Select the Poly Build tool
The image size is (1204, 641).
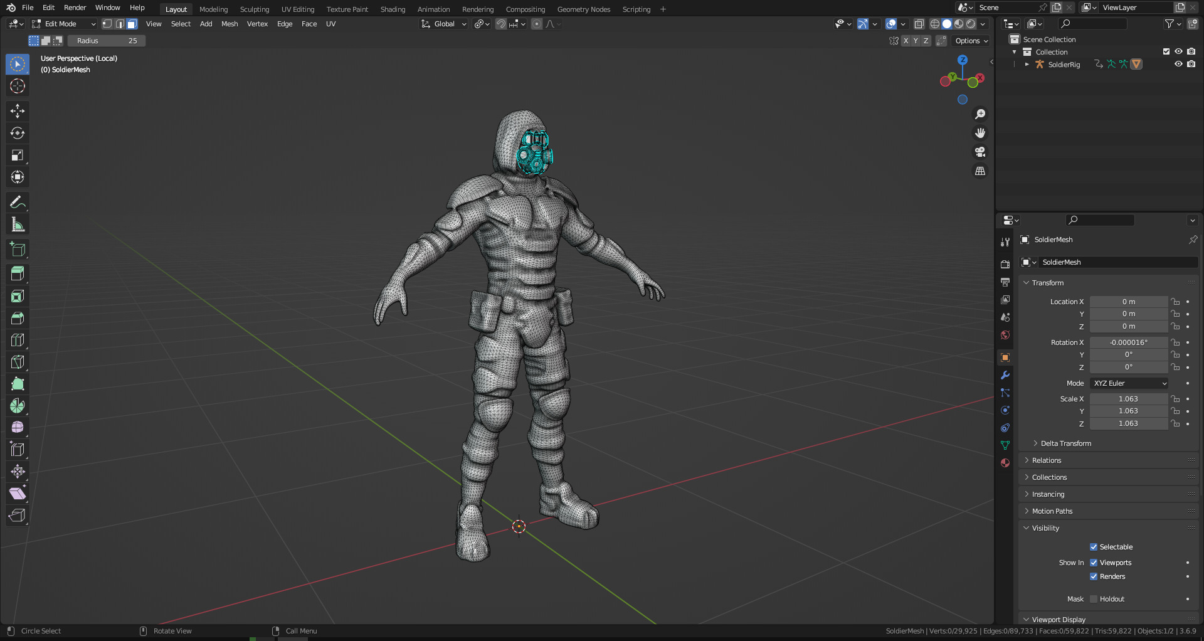[18, 384]
